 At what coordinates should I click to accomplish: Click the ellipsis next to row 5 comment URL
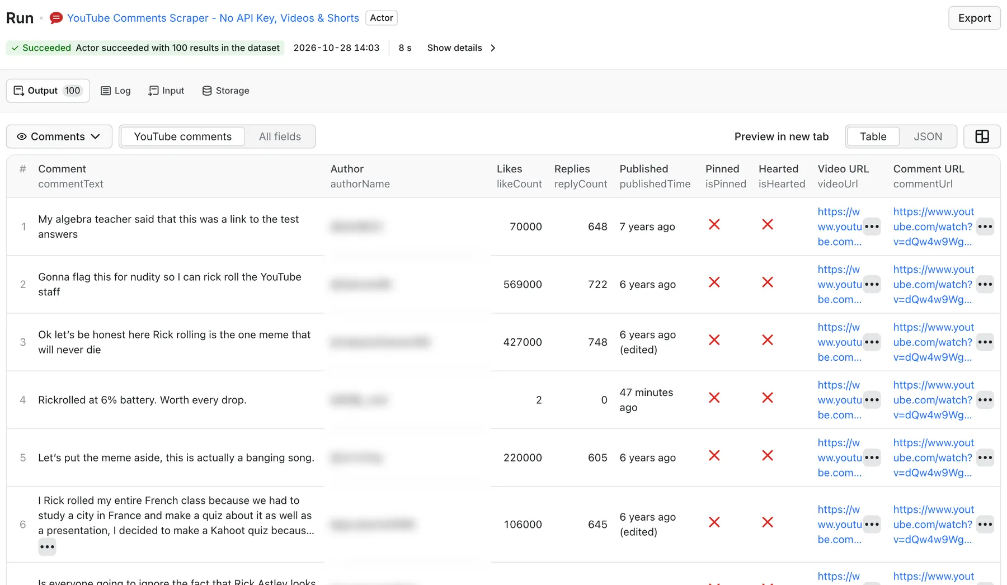pyautogui.click(x=985, y=457)
